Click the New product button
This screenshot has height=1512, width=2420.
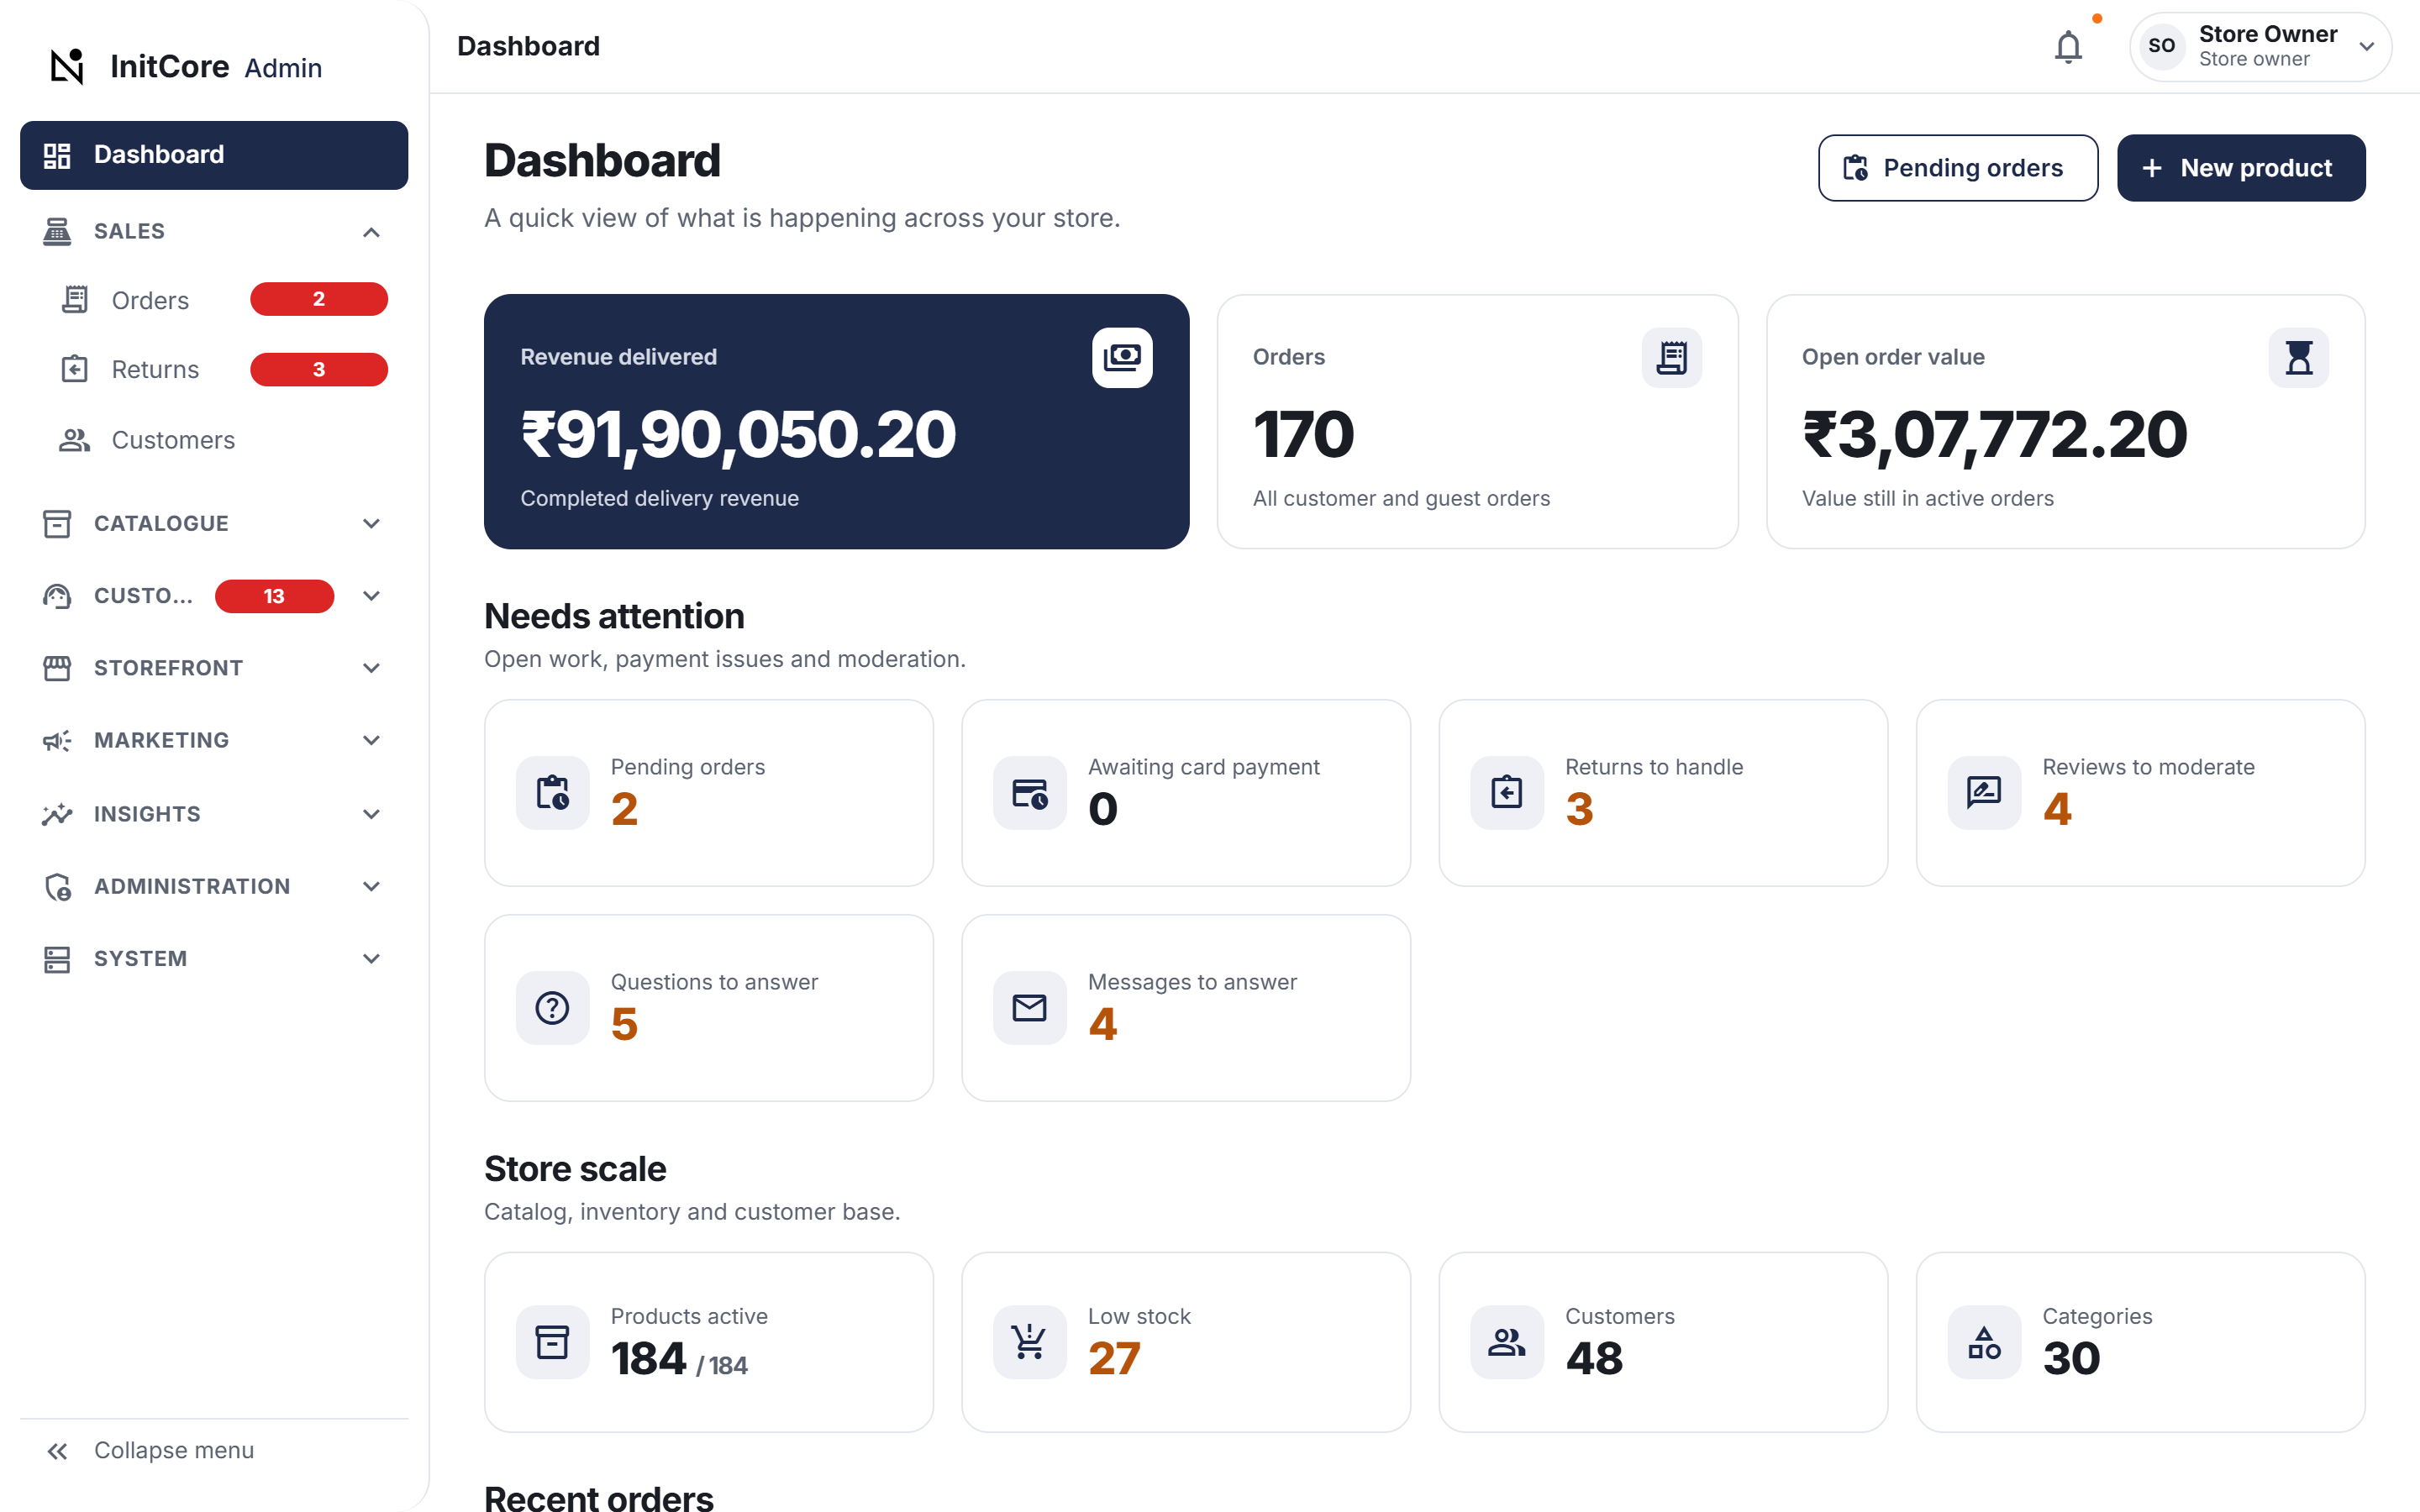(2240, 168)
